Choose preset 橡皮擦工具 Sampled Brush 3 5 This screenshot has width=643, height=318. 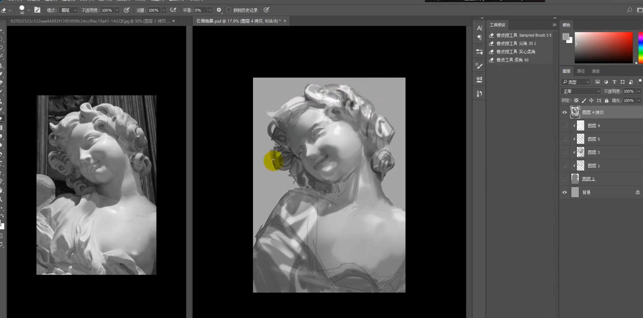pos(520,35)
